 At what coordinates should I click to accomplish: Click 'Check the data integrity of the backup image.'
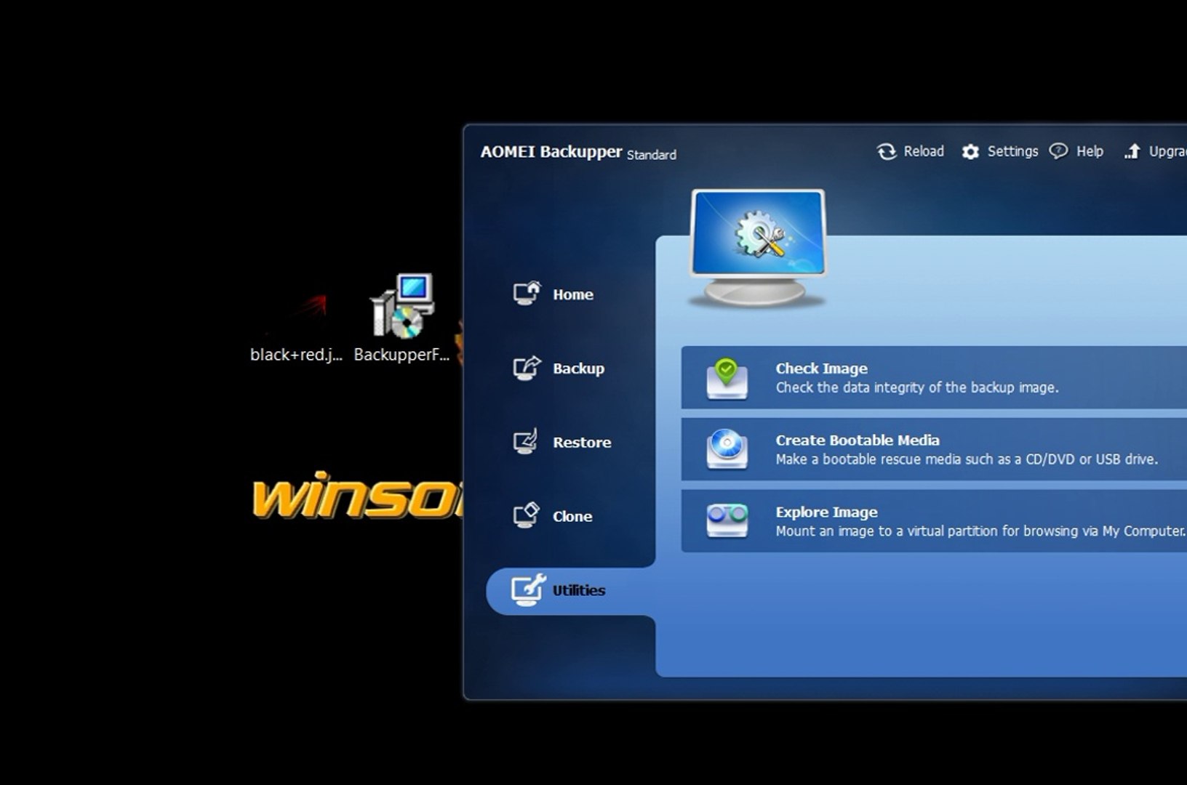(x=917, y=387)
